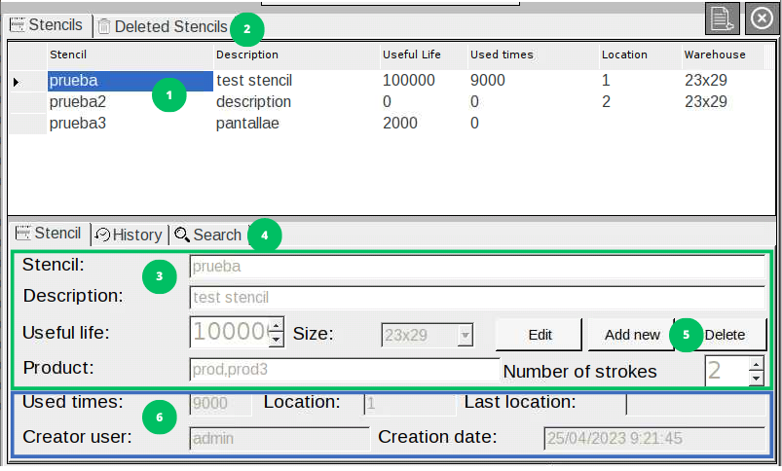Click the Description text field
The width and height of the screenshot is (782, 471).
pyautogui.click(x=477, y=298)
